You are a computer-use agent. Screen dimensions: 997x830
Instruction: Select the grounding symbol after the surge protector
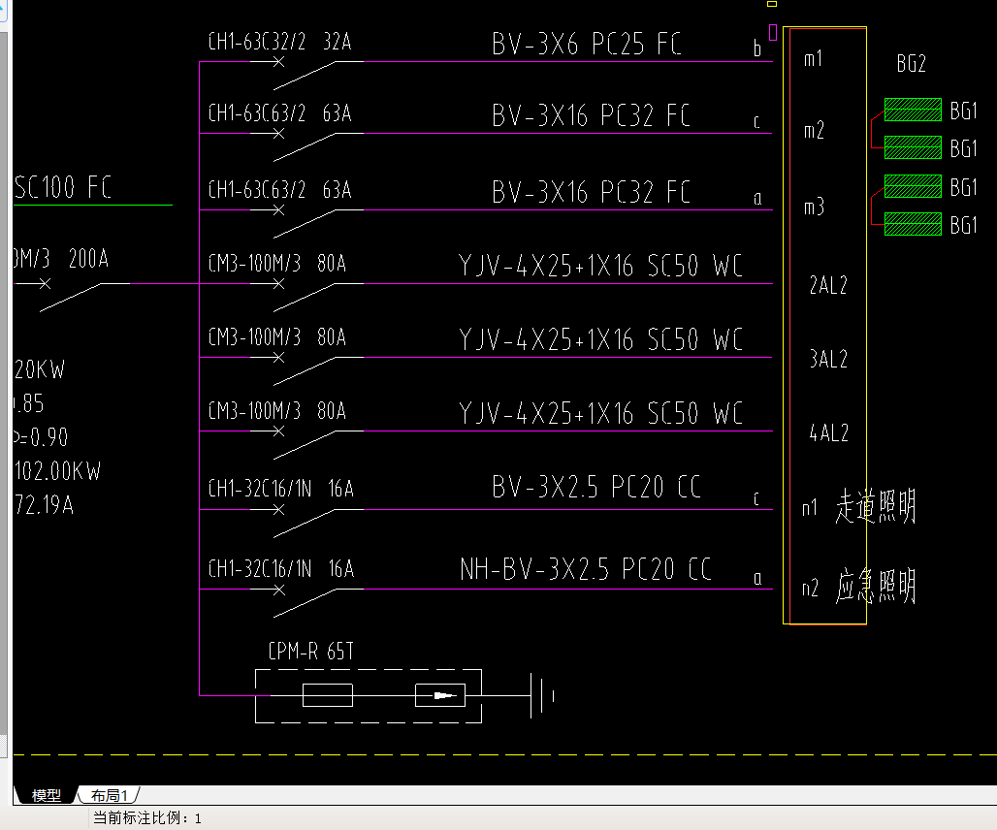[x=542, y=696]
